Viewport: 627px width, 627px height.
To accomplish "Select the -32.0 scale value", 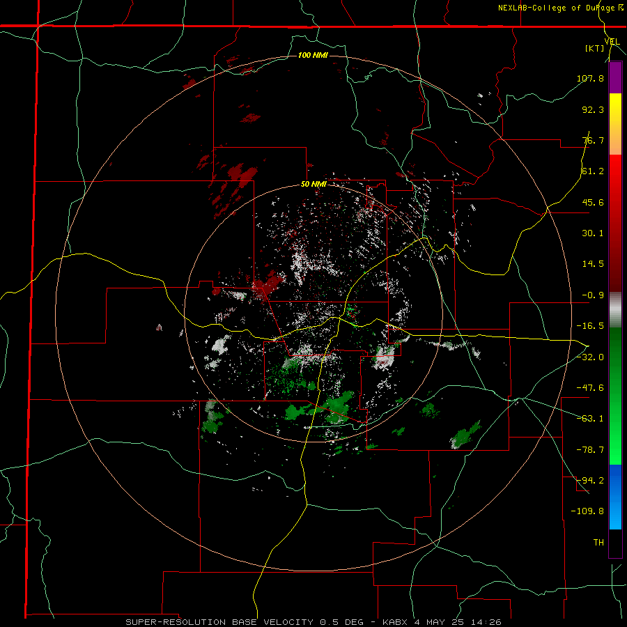I will pyautogui.click(x=590, y=357).
